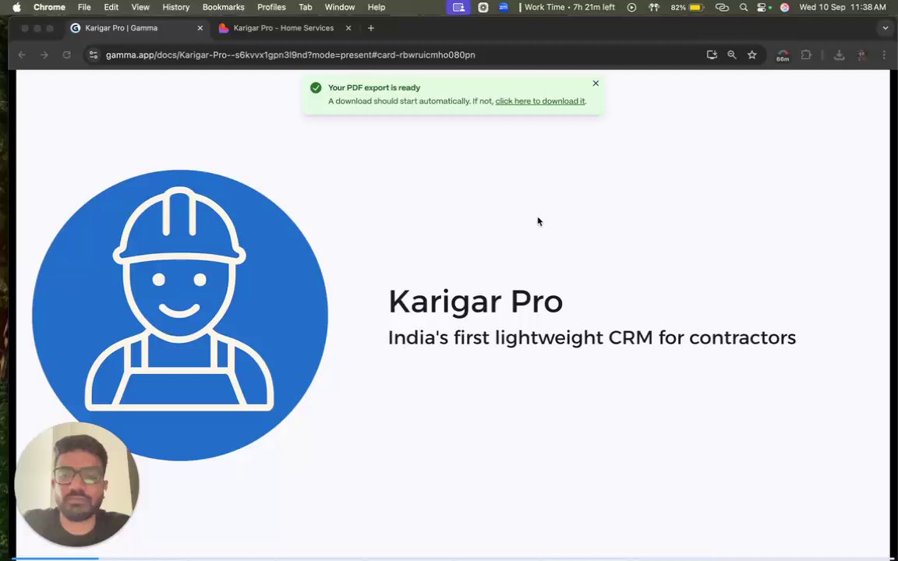Click the blue presentation progress bar at the bottom
Image resolution: width=898 pixels, height=561 pixels.
pyautogui.click(x=55, y=558)
